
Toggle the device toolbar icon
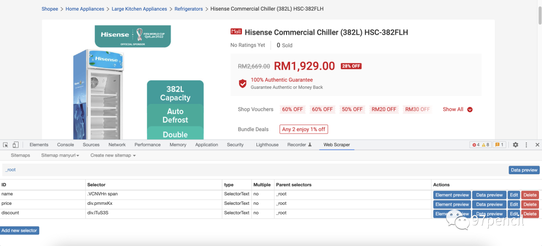16,145
